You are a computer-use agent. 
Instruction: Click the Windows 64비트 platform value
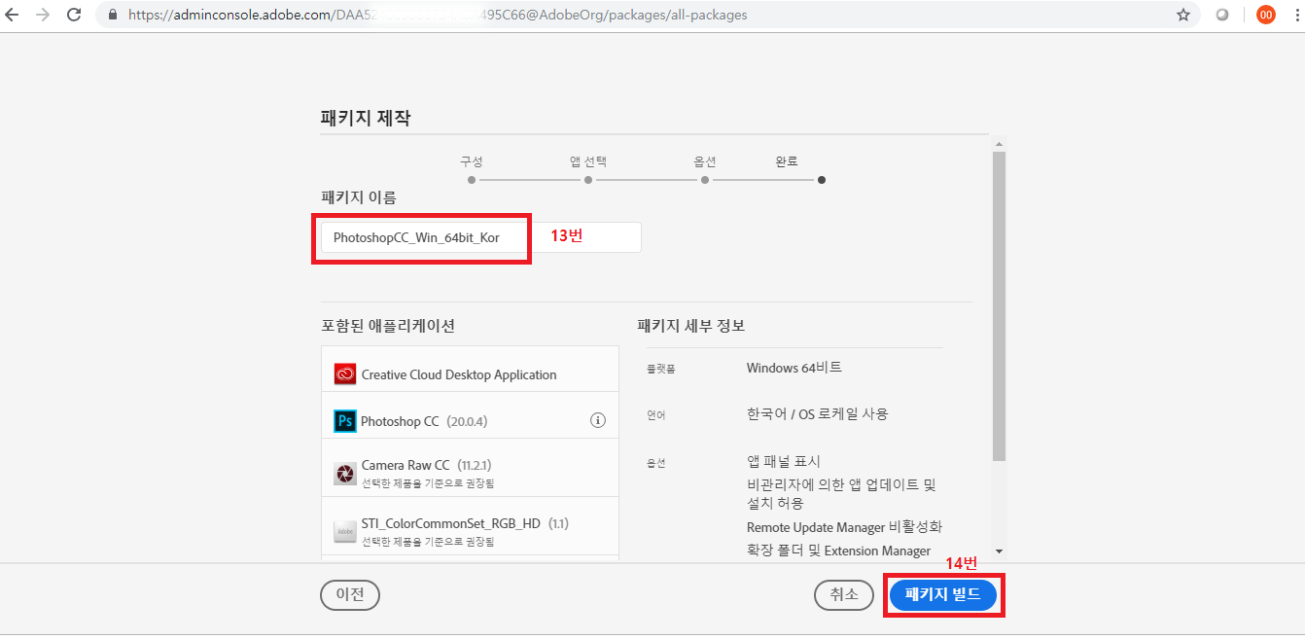click(794, 368)
